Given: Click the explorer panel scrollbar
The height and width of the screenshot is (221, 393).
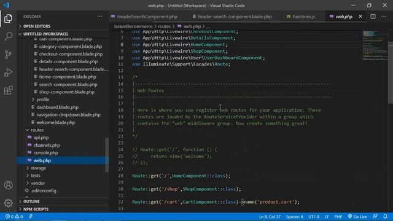Looking at the screenshot, I should pyautogui.click(x=107, y=155).
